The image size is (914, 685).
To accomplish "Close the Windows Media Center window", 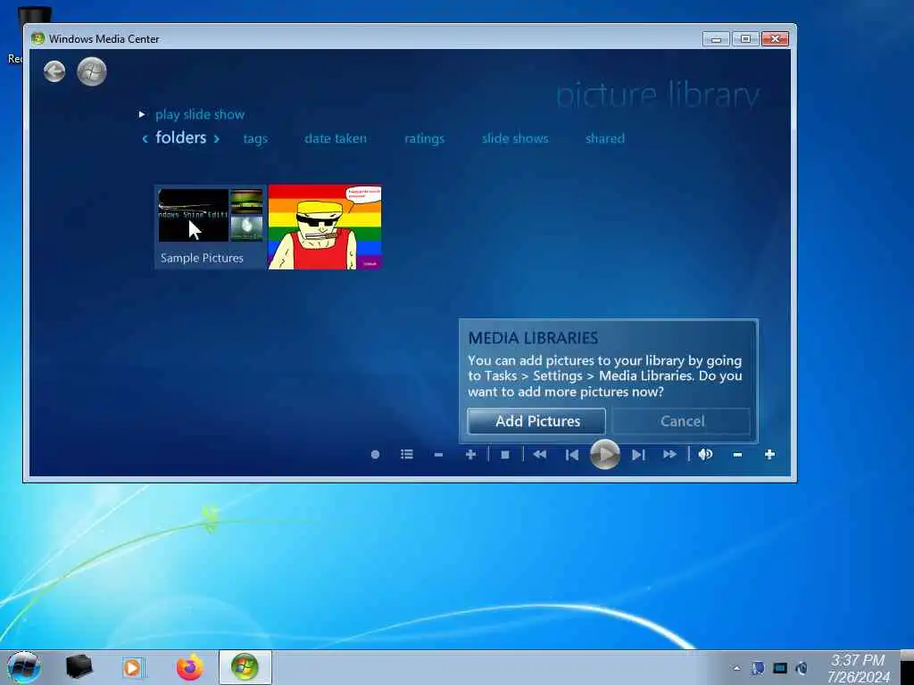I will [775, 39].
